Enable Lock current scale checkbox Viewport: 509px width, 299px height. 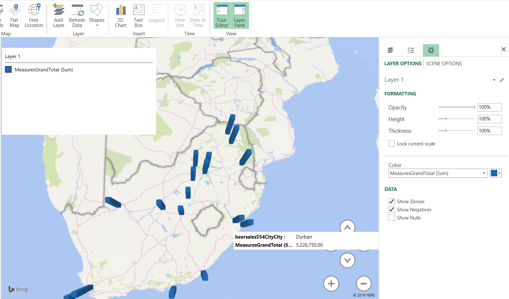[x=392, y=143]
